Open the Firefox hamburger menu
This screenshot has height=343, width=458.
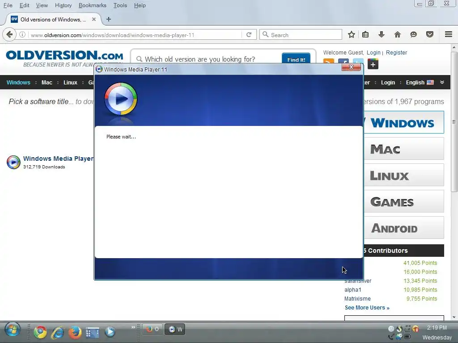(449, 34)
